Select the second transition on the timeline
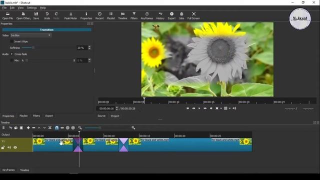The height and width of the screenshot is (180, 320). (123, 145)
